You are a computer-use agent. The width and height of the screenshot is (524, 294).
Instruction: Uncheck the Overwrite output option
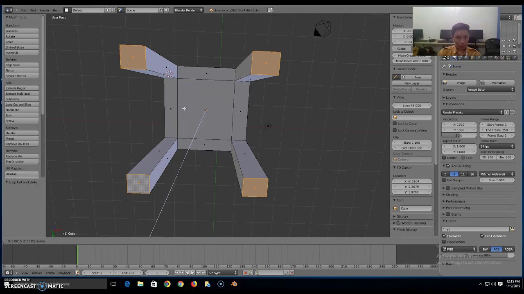point(444,236)
